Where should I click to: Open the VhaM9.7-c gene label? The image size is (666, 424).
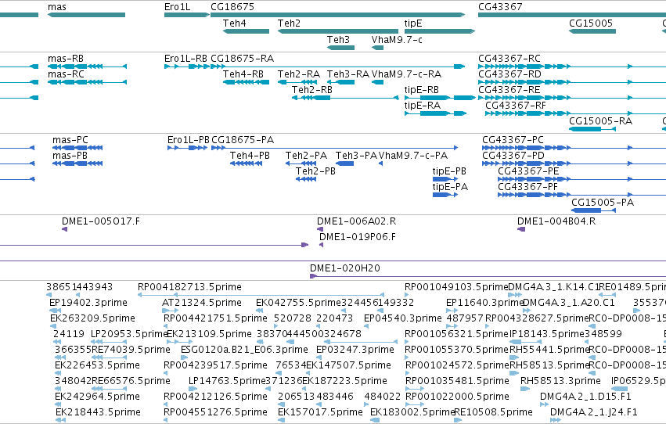click(397, 40)
